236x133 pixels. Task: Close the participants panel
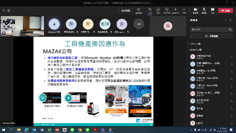click(x=231, y=20)
